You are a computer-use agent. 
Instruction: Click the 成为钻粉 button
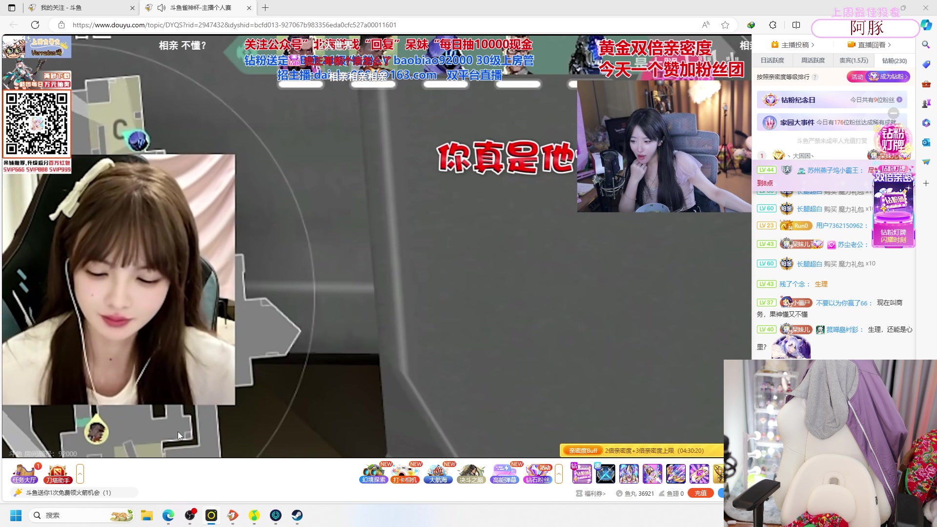click(888, 77)
